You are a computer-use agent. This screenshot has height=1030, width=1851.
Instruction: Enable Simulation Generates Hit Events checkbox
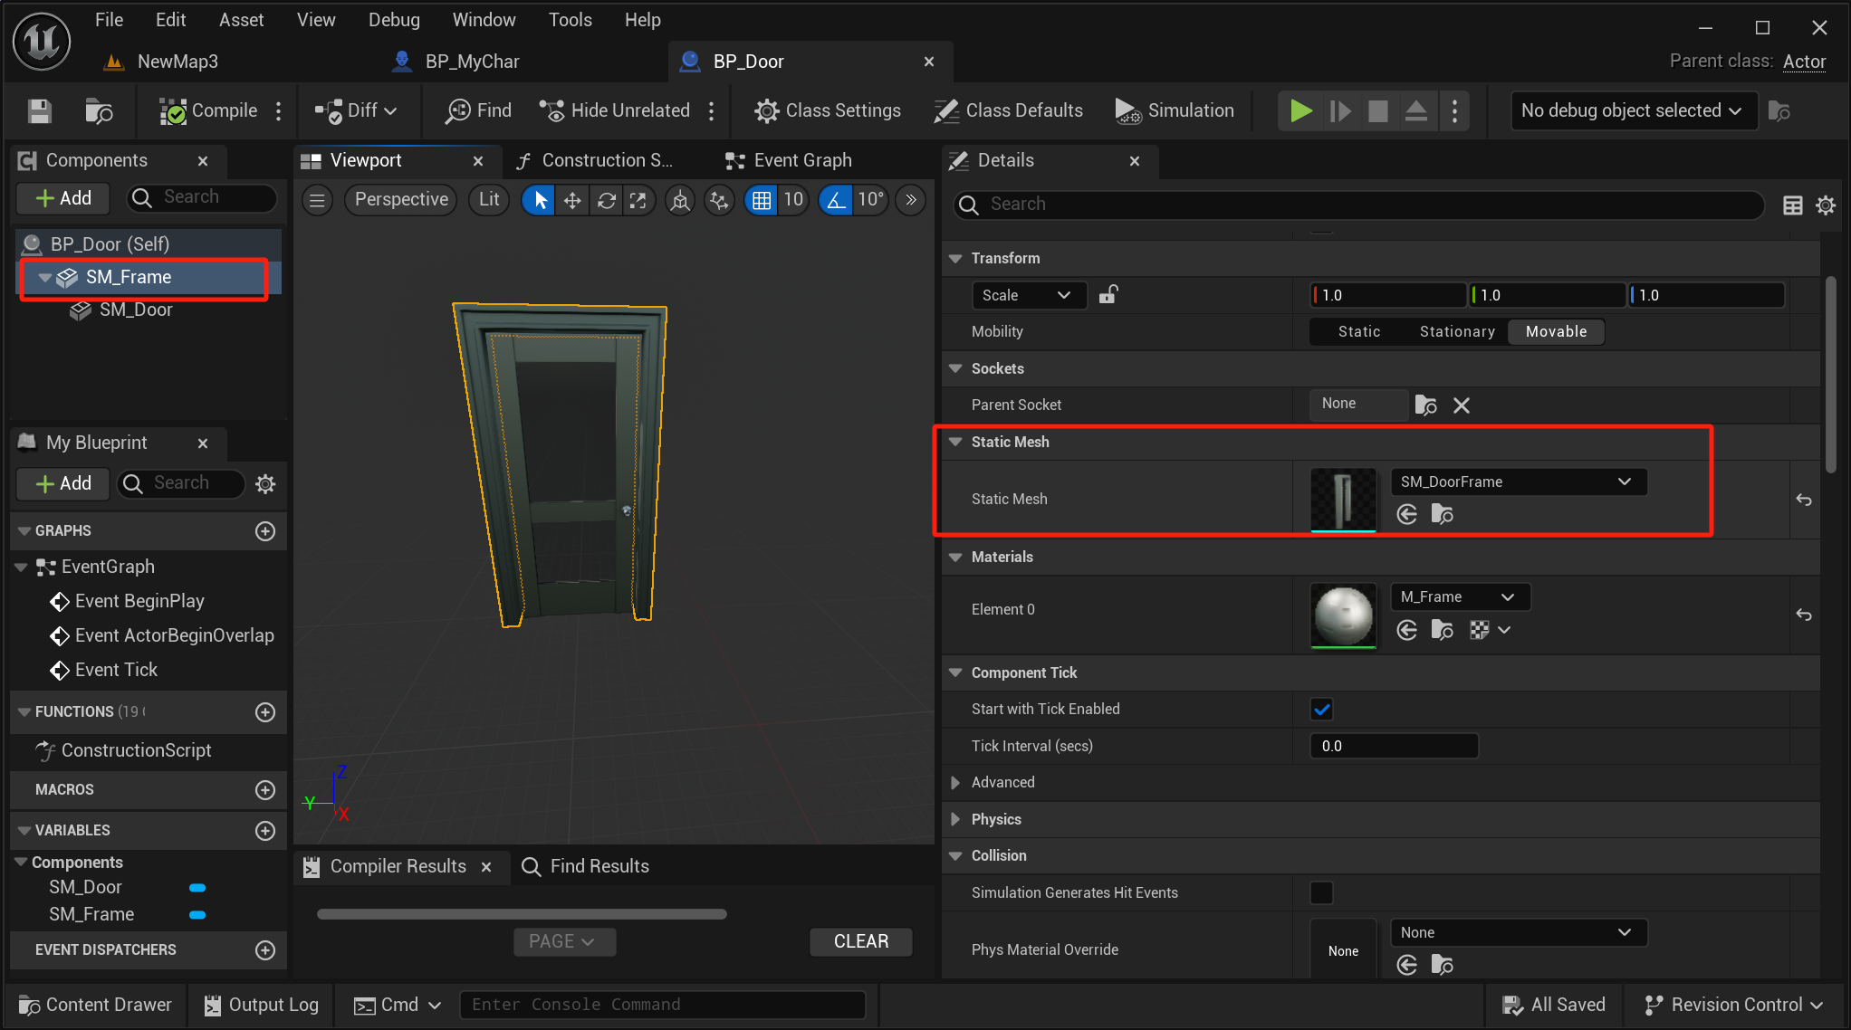pos(1321,892)
